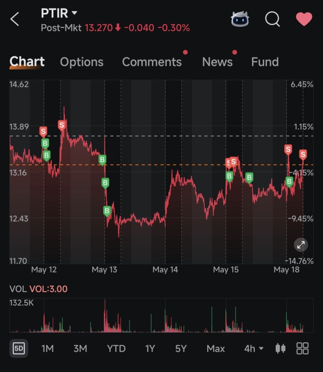Select the 1M time range
This screenshot has width=323, height=372.
[x=48, y=349]
